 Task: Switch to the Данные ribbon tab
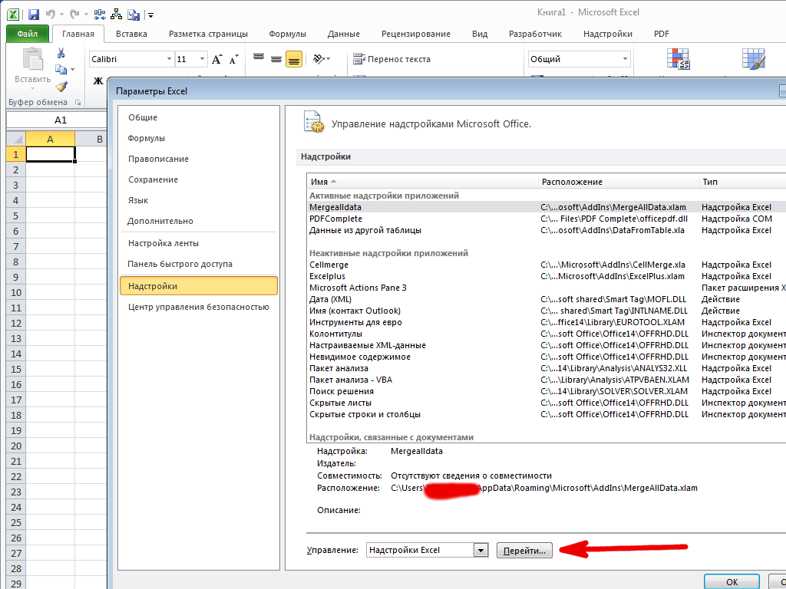pos(343,34)
